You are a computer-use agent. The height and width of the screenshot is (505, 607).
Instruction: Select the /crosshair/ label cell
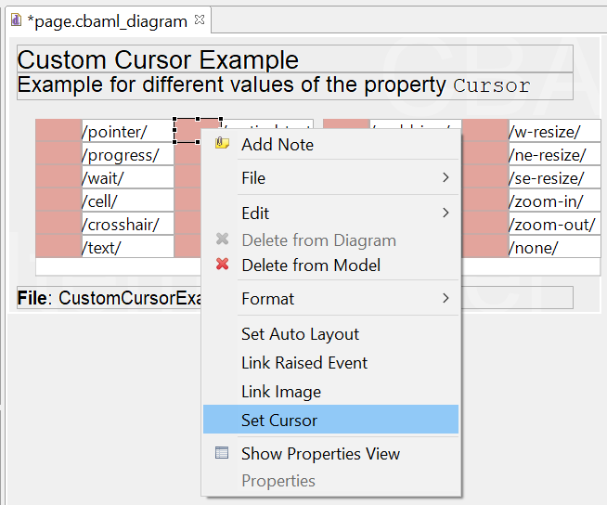click(127, 225)
